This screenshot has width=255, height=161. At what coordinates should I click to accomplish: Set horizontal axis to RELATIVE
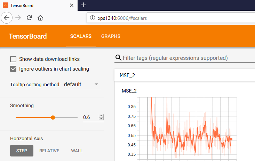(49, 151)
